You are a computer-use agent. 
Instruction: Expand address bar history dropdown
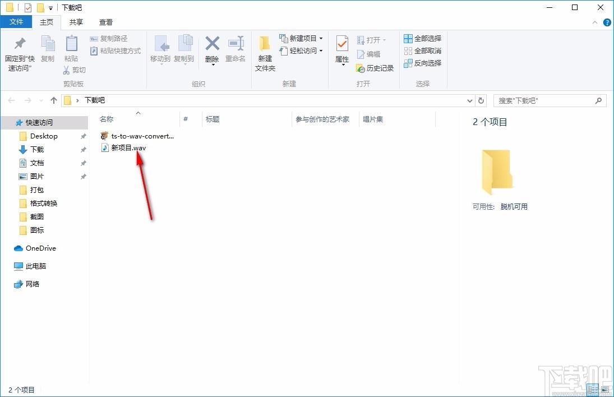pos(469,100)
